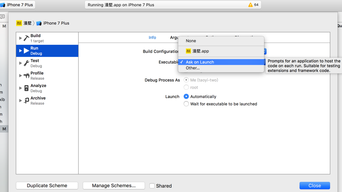Click the app icon beside 漫墅.app menu entry
The image size is (342, 192).
click(x=188, y=51)
